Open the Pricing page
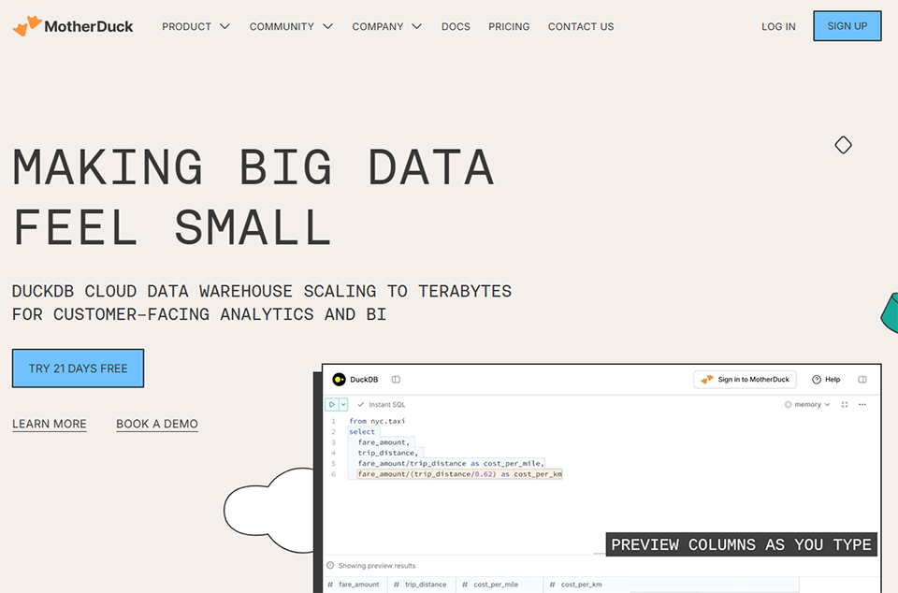The height and width of the screenshot is (593, 898). coord(509,26)
